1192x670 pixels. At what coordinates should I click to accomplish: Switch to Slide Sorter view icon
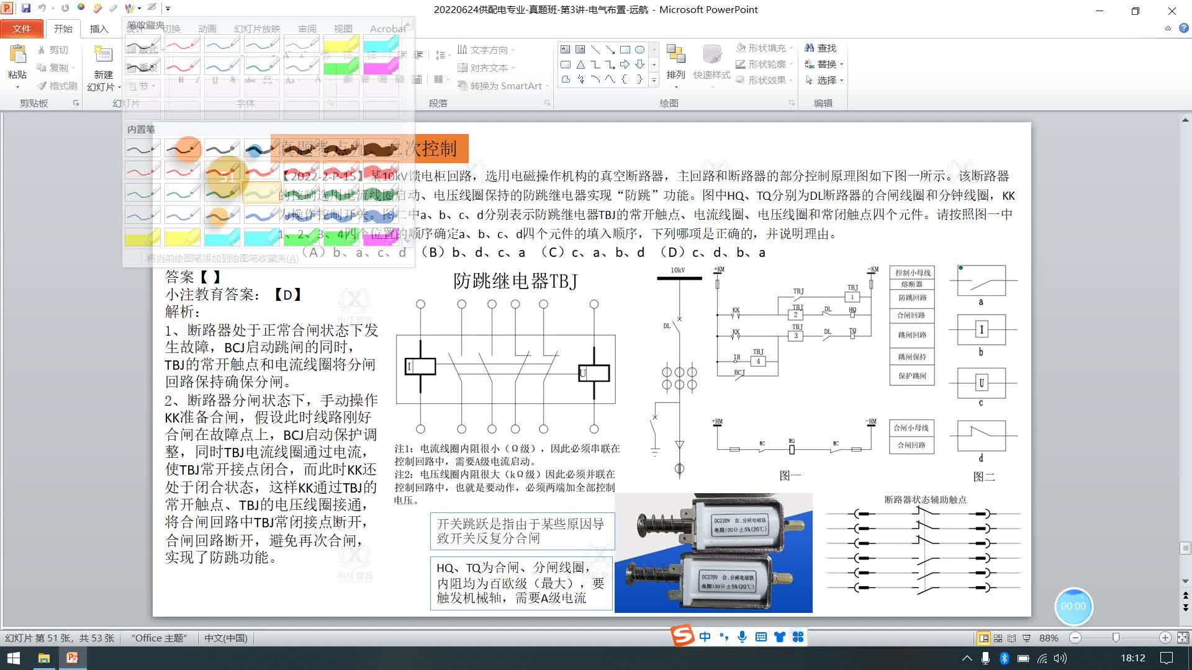(x=998, y=638)
